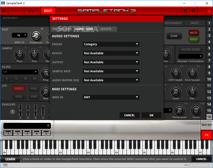Open the REMOTE settings tab
The image size is (213, 168).
(106, 29)
